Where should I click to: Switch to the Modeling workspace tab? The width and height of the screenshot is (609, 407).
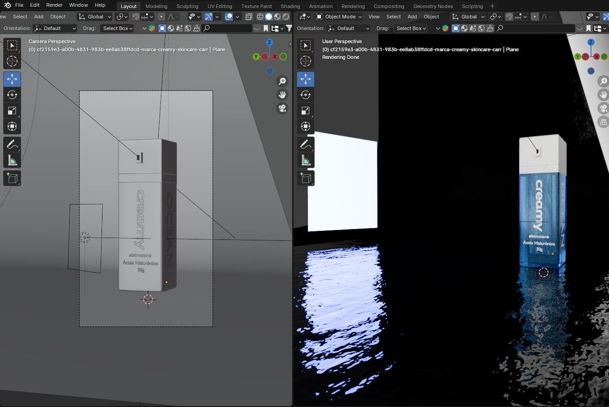click(156, 6)
